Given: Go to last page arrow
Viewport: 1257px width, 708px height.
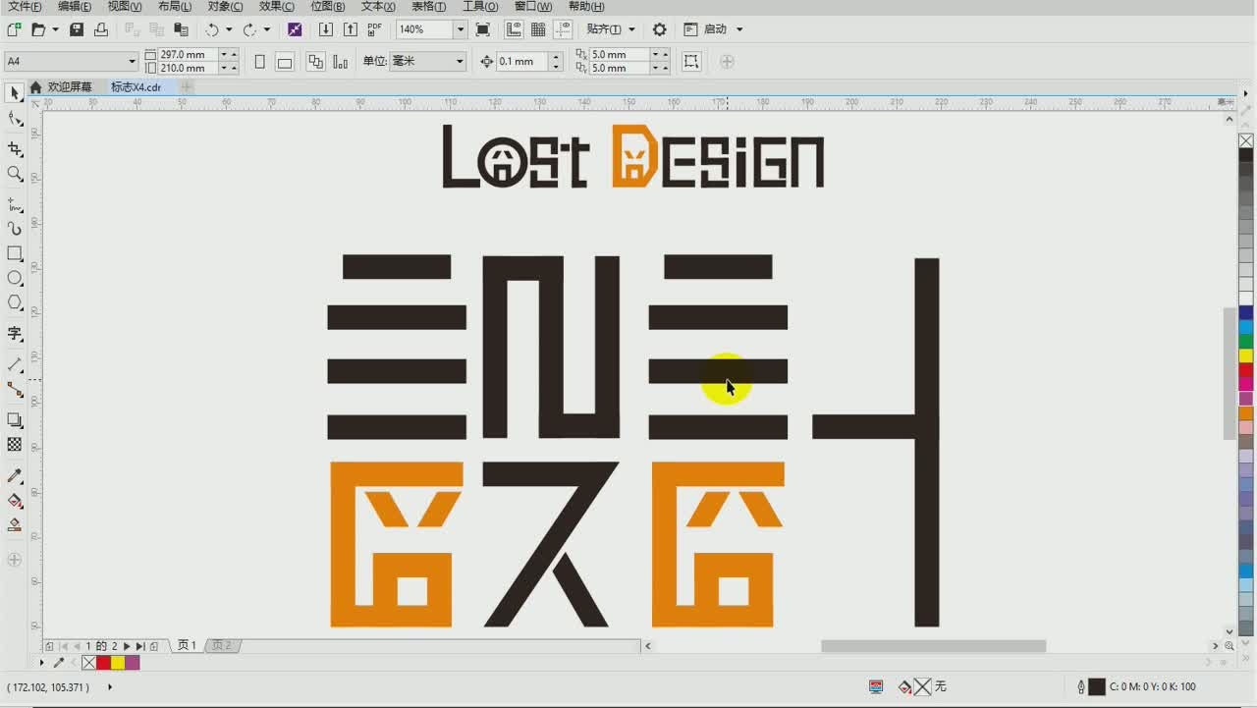Looking at the screenshot, I should [x=140, y=646].
